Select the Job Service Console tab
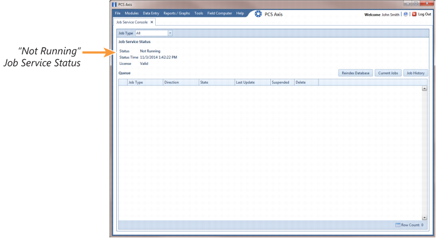The width and height of the screenshot is (436, 238). pos(132,22)
